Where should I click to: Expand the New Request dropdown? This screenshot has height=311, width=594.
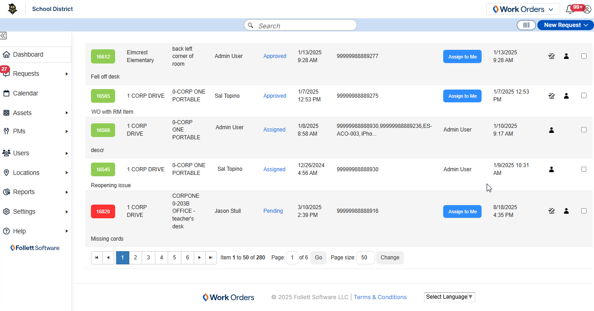click(x=565, y=25)
